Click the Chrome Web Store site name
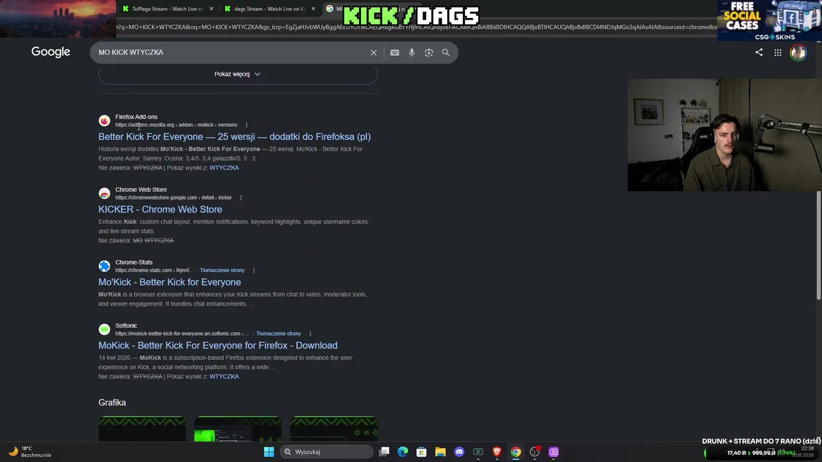822x462 pixels. [x=141, y=189]
